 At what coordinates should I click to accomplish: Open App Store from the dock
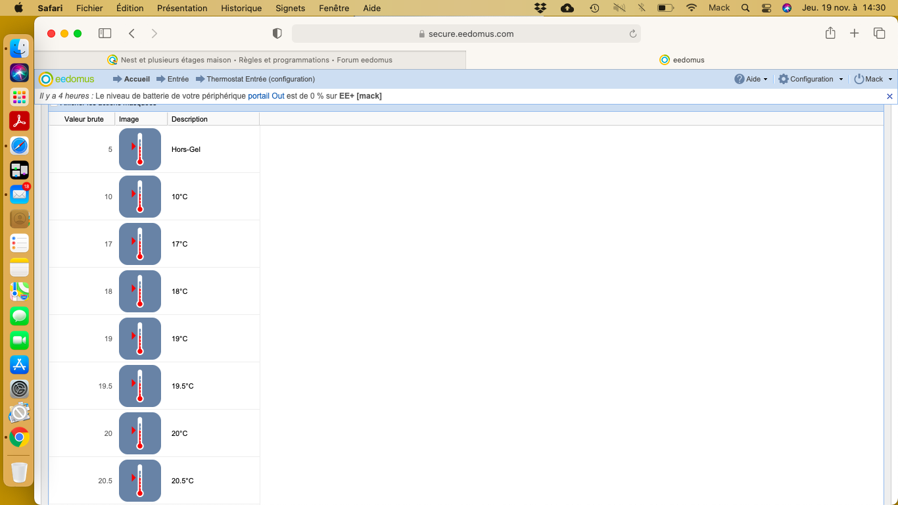coord(19,364)
